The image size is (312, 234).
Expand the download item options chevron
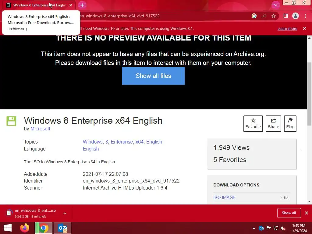coord(65,213)
